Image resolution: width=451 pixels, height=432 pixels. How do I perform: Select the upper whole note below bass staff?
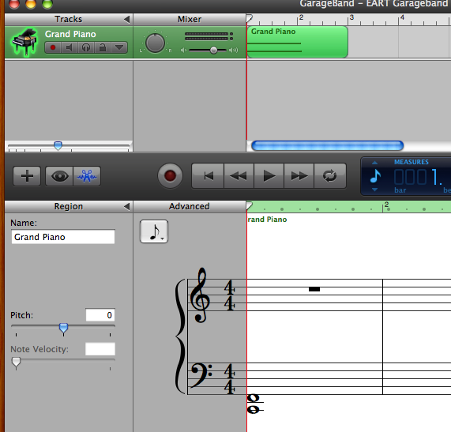254,399
